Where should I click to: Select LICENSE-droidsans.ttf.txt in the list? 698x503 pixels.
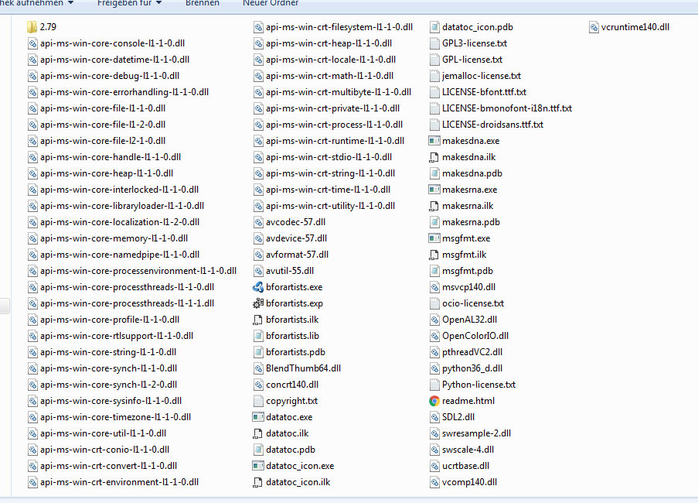492,125
